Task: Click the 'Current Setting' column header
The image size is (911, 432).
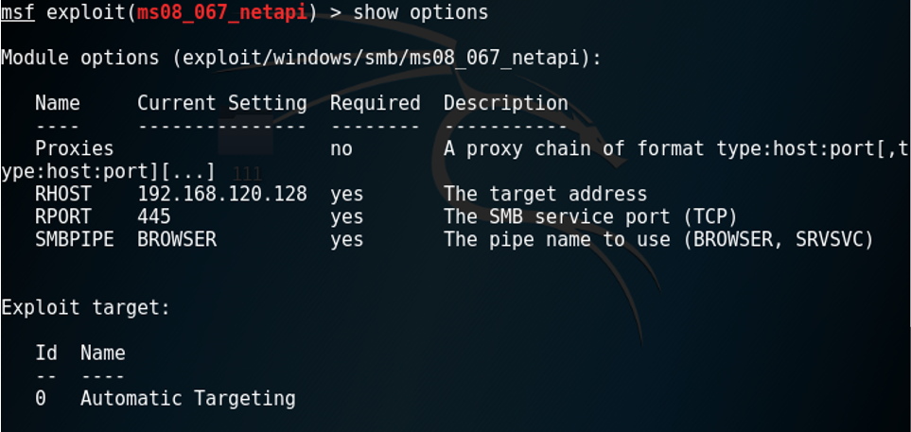Action: pos(221,103)
